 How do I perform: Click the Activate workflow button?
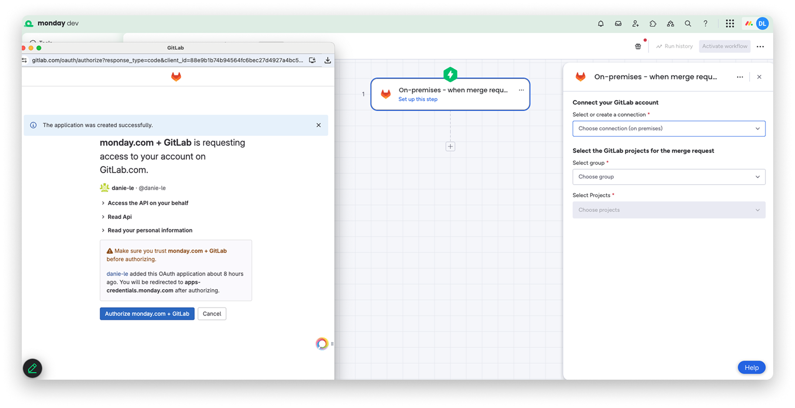724,46
